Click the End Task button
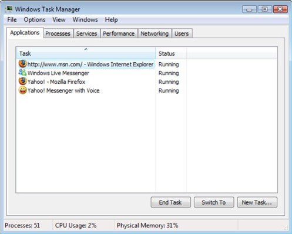The height and width of the screenshot is (234, 292). pos(170,202)
